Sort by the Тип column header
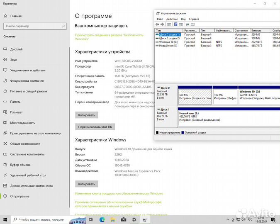Viewport: 280px width, 224px height. tap(207, 31)
